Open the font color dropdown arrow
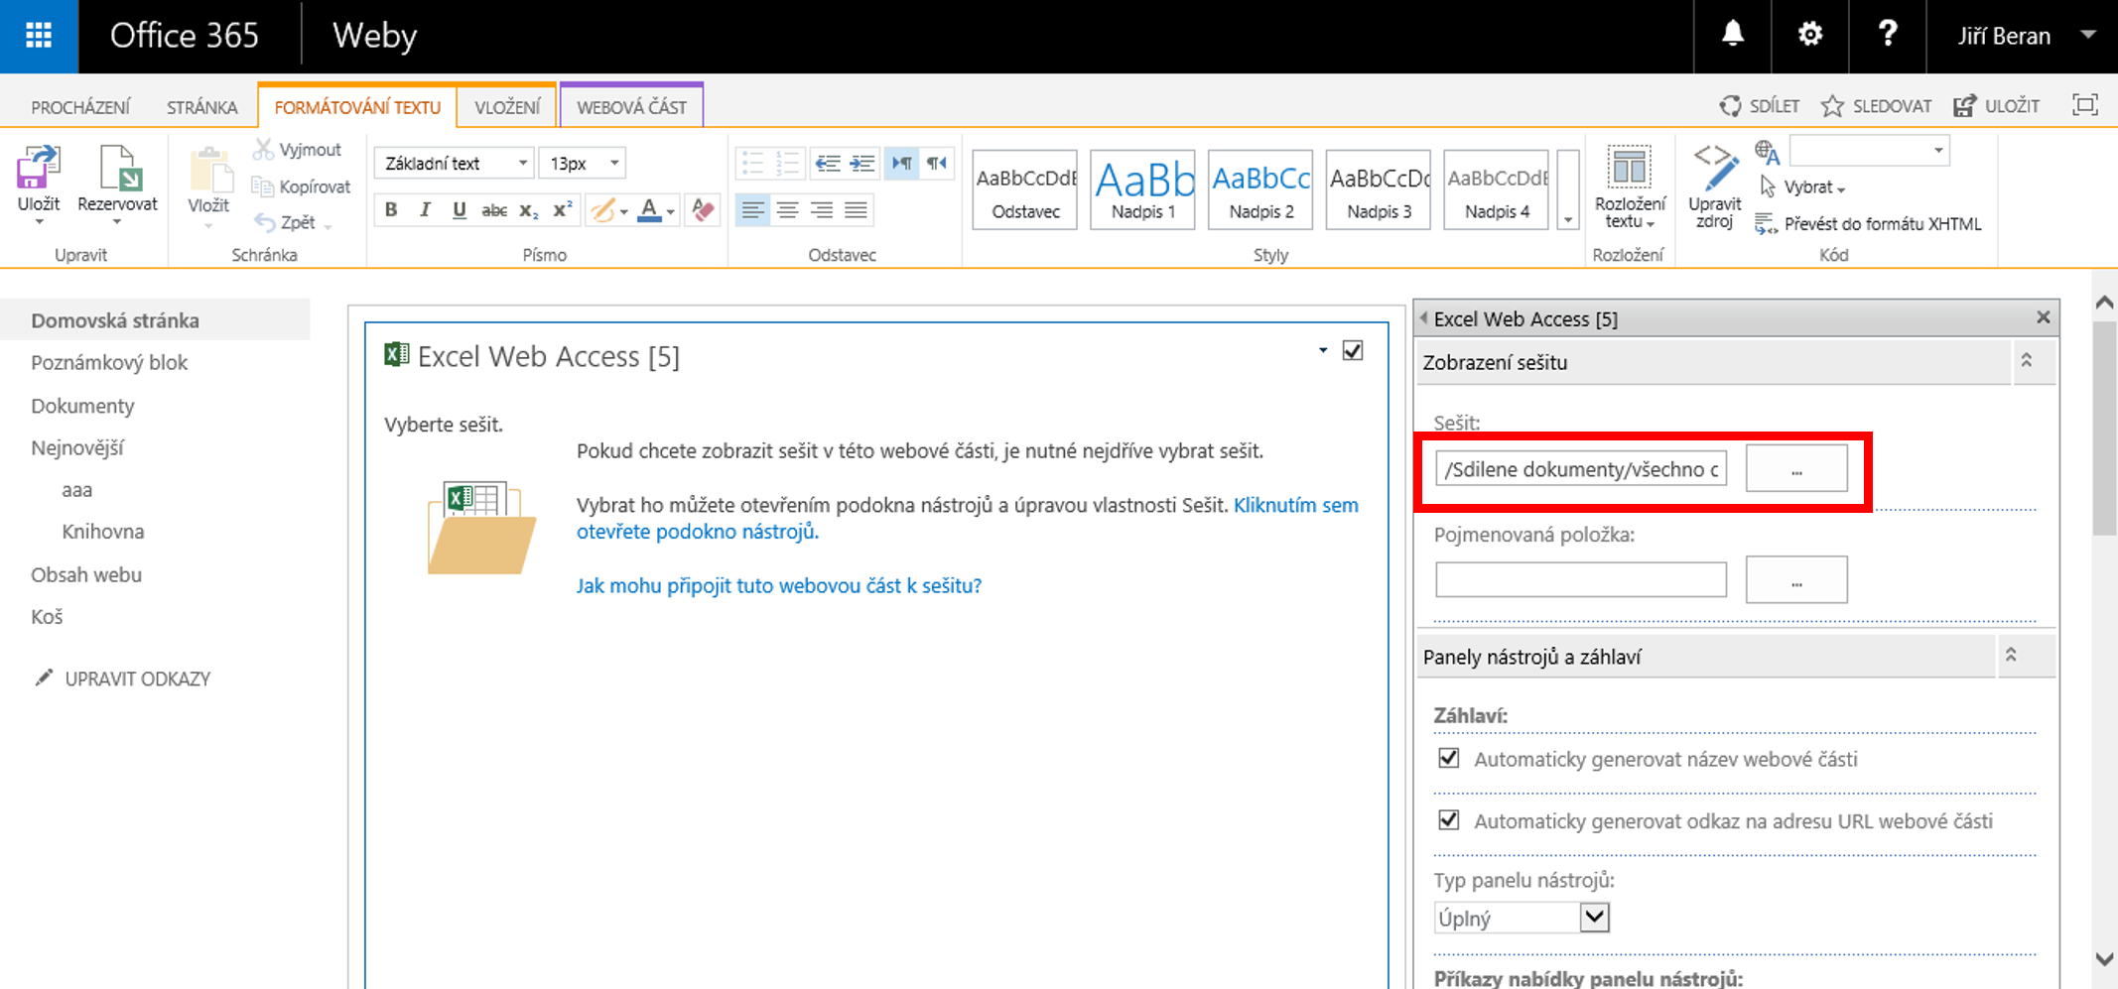Viewport: 2118px width, 989px height. point(671,210)
